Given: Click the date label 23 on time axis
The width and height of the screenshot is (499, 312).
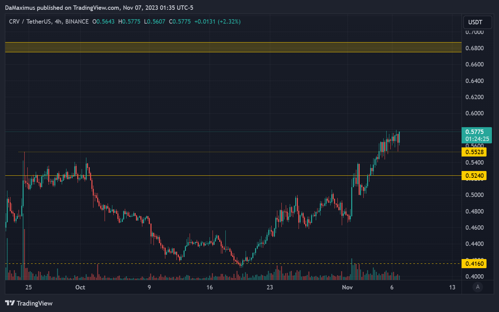Looking at the screenshot, I should tap(270, 287).
